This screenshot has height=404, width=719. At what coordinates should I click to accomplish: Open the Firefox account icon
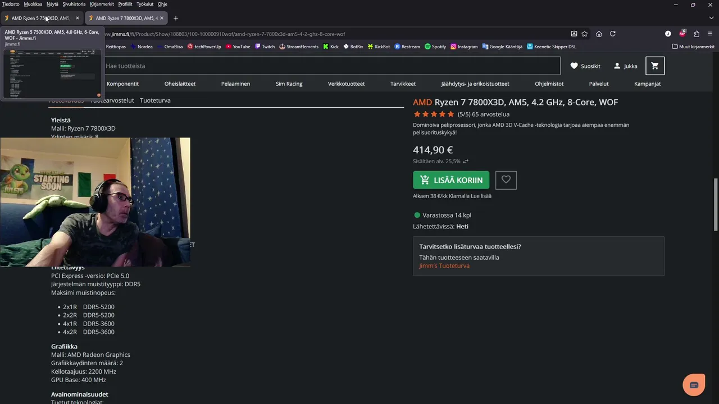click(668, 34)
